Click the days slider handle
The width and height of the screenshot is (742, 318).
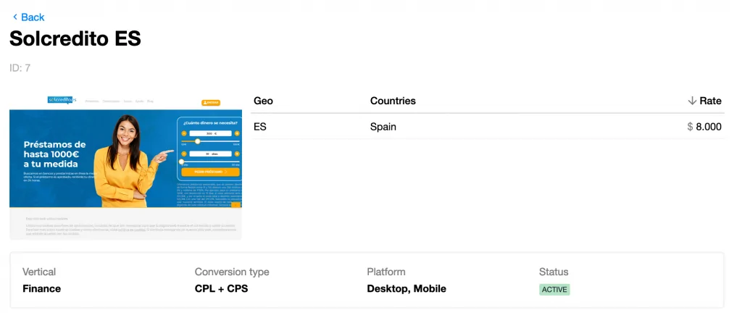181,162
